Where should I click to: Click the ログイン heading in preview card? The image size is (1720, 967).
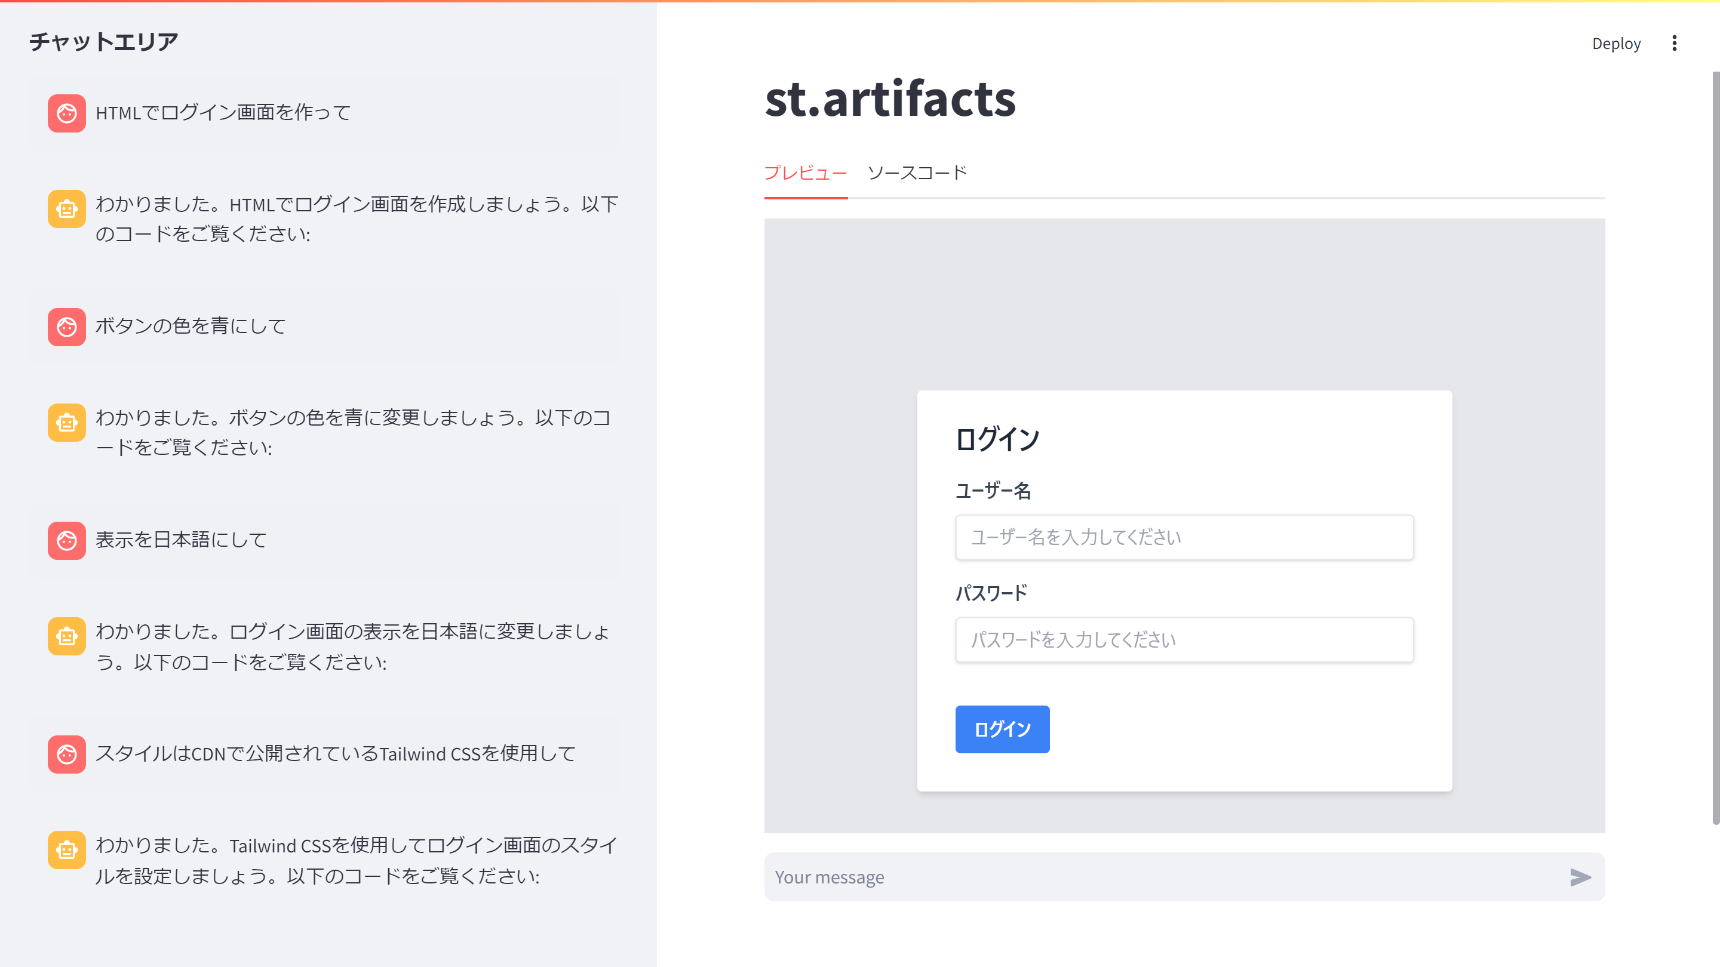[997, 439]
